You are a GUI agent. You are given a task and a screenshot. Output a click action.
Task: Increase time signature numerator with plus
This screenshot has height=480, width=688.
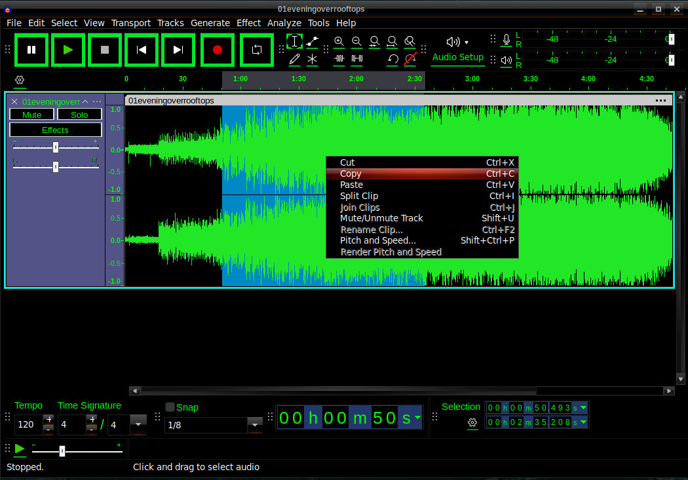click(x=92, y=420)
